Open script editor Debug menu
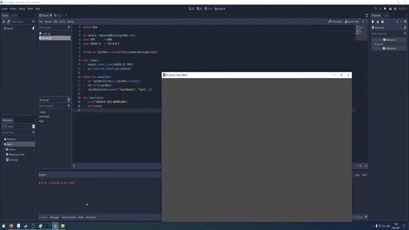This screenshot has width=409, height=230. (70, 22)
